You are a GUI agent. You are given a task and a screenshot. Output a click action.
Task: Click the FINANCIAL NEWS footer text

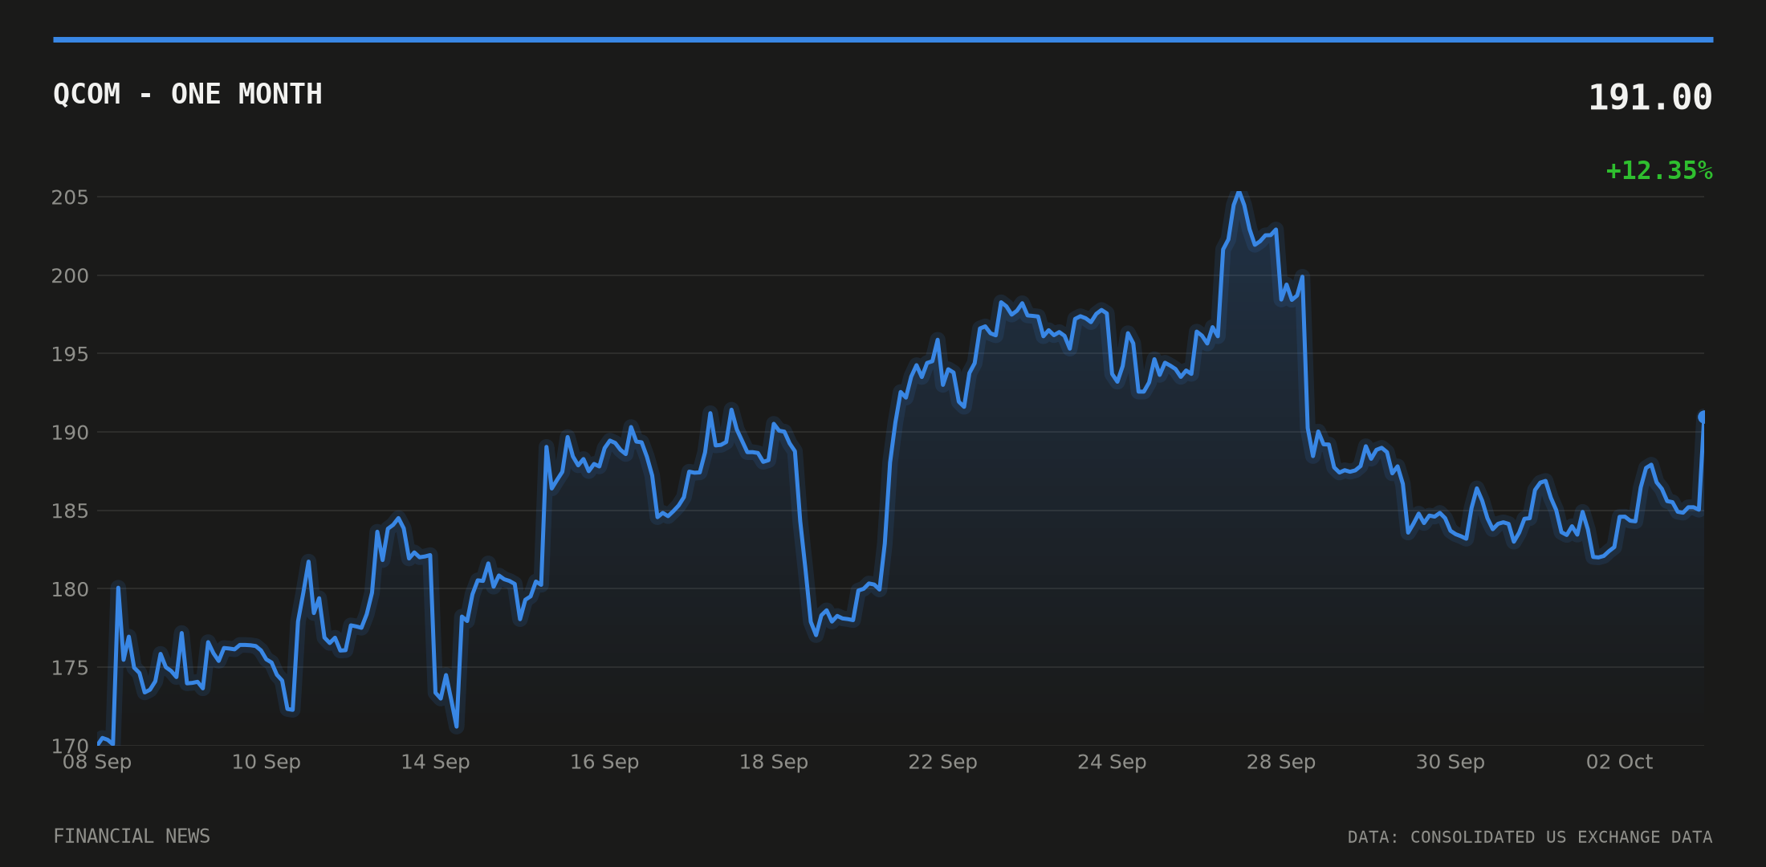(x=132, y=836)
